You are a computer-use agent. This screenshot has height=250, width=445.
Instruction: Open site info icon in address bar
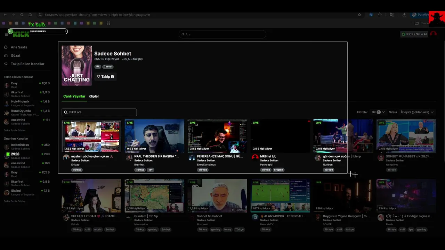coord(40,15)
